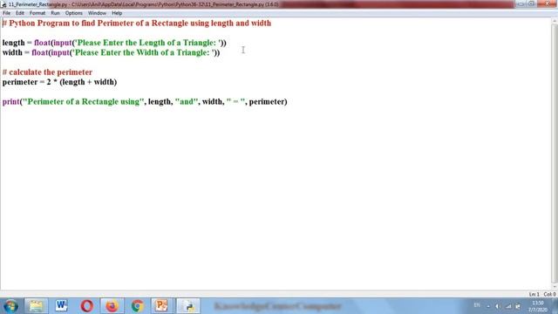Image resolution: width=558 pixels, height=314 pixels.
Task: Click the IDLE window icon in title bar
Action: coord(3,4)
